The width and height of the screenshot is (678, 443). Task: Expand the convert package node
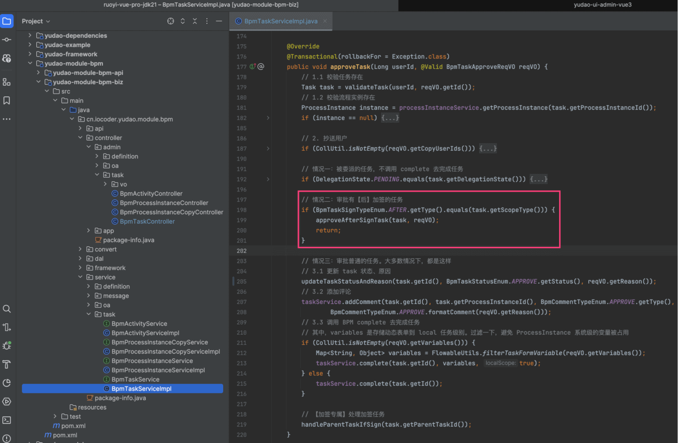click(80, 250)
